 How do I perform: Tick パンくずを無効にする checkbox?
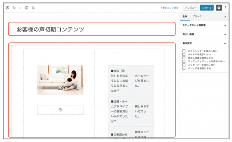click(184, 68)
